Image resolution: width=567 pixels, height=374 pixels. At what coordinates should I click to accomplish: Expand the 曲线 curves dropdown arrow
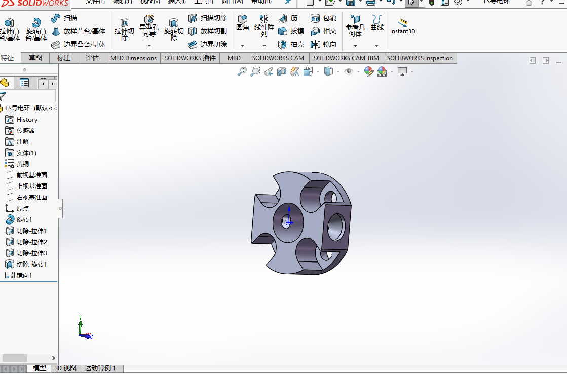377,46
